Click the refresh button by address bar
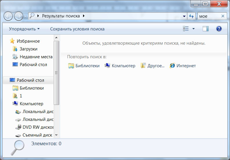 191,16
